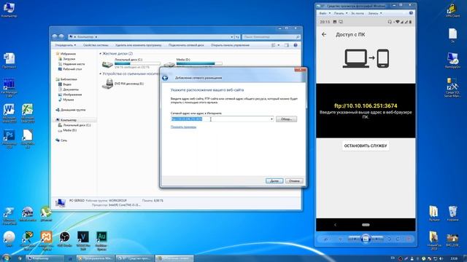467x262 pixels.
Task: Click the Explorer back navigation button
Action: point(55,36)
